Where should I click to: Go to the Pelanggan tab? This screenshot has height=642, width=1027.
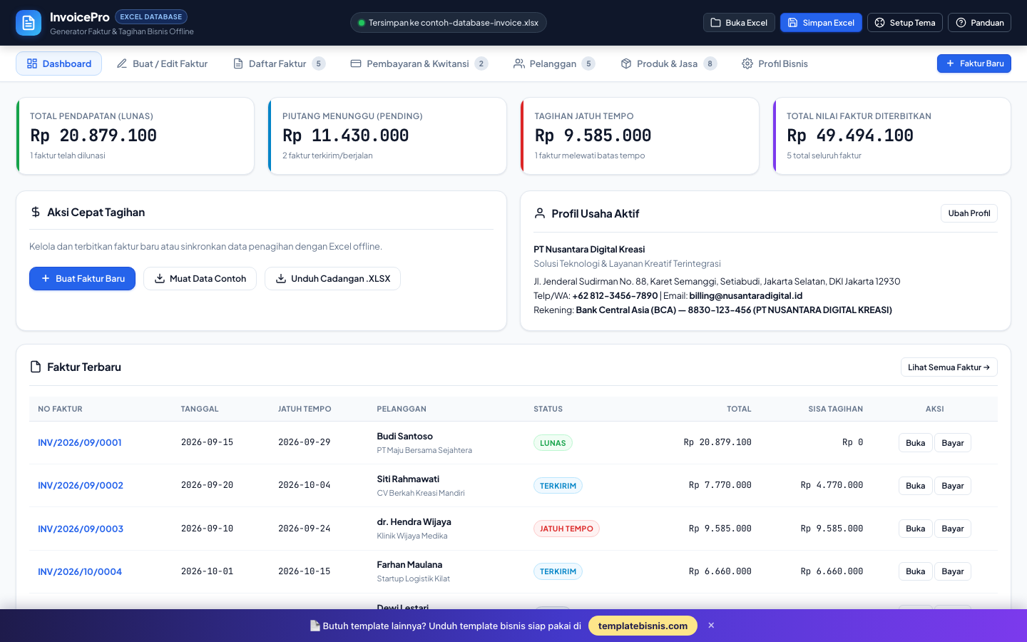tap(553, 63)
